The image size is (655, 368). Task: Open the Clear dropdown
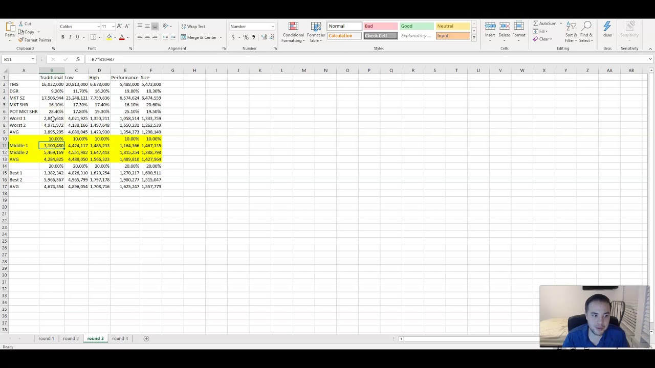click(x=542, y=39)
